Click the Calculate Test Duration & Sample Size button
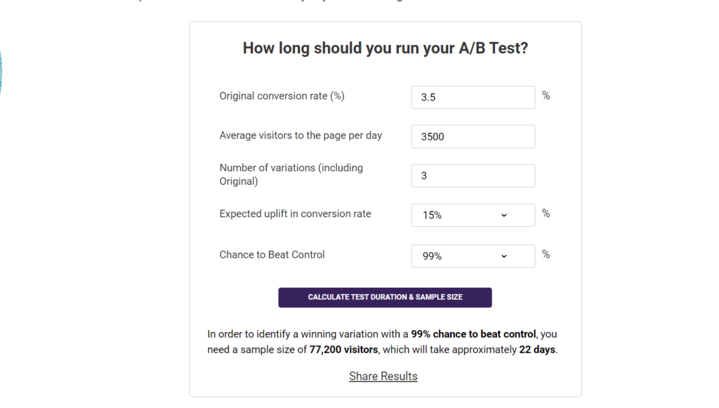The image size is (719, 408). tap(385, 297)
